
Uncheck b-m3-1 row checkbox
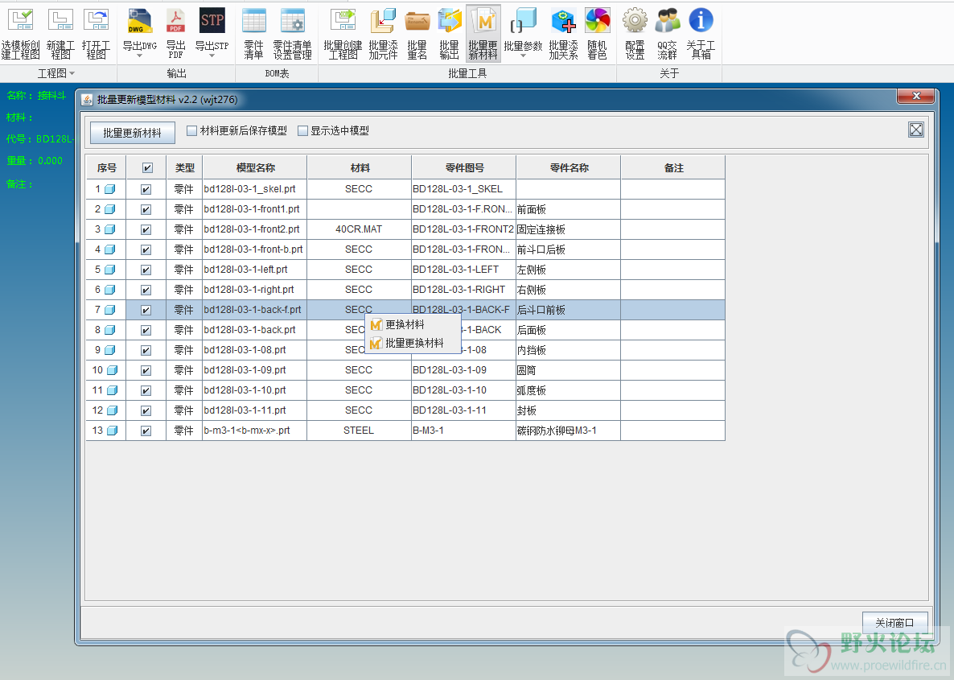tap(146, 431)
